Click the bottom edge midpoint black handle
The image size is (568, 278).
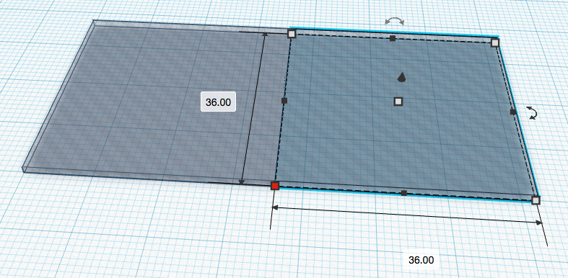pyautogui.click(x=404, y=193)
